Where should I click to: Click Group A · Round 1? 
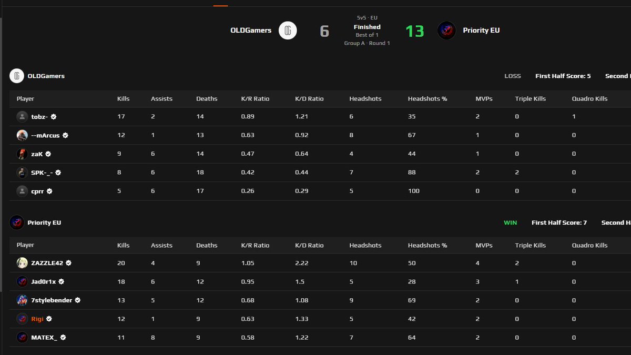(367, 43)
